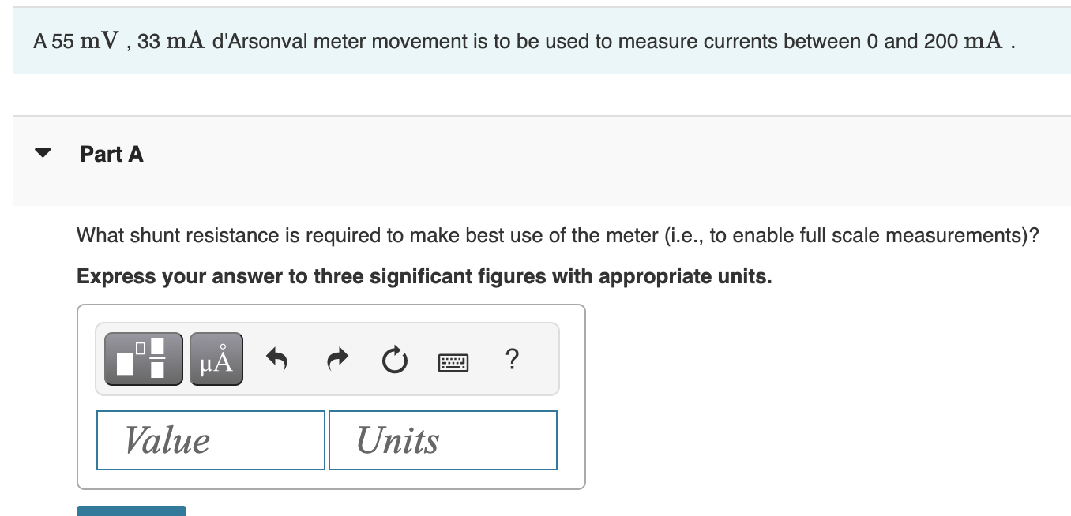Click the toolbar area above the answer fields
1071x516 pixels.
(326, 358)
